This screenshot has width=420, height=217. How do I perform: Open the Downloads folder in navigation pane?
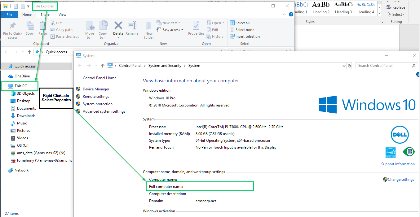(26, 116)
